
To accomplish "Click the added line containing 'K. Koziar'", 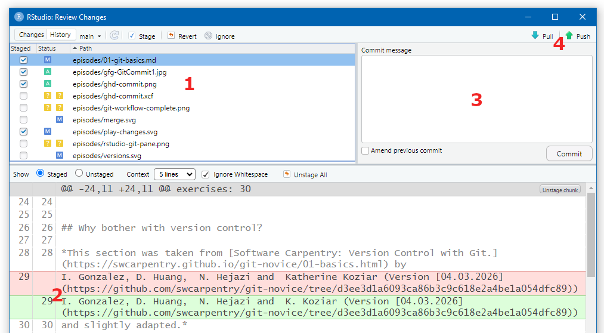I will tap(298, 307).
